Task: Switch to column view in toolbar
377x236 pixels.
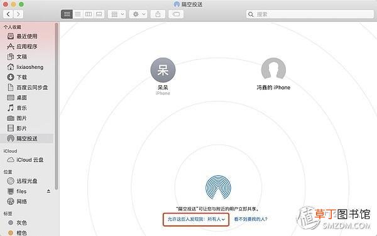Action: pos(88,14)
